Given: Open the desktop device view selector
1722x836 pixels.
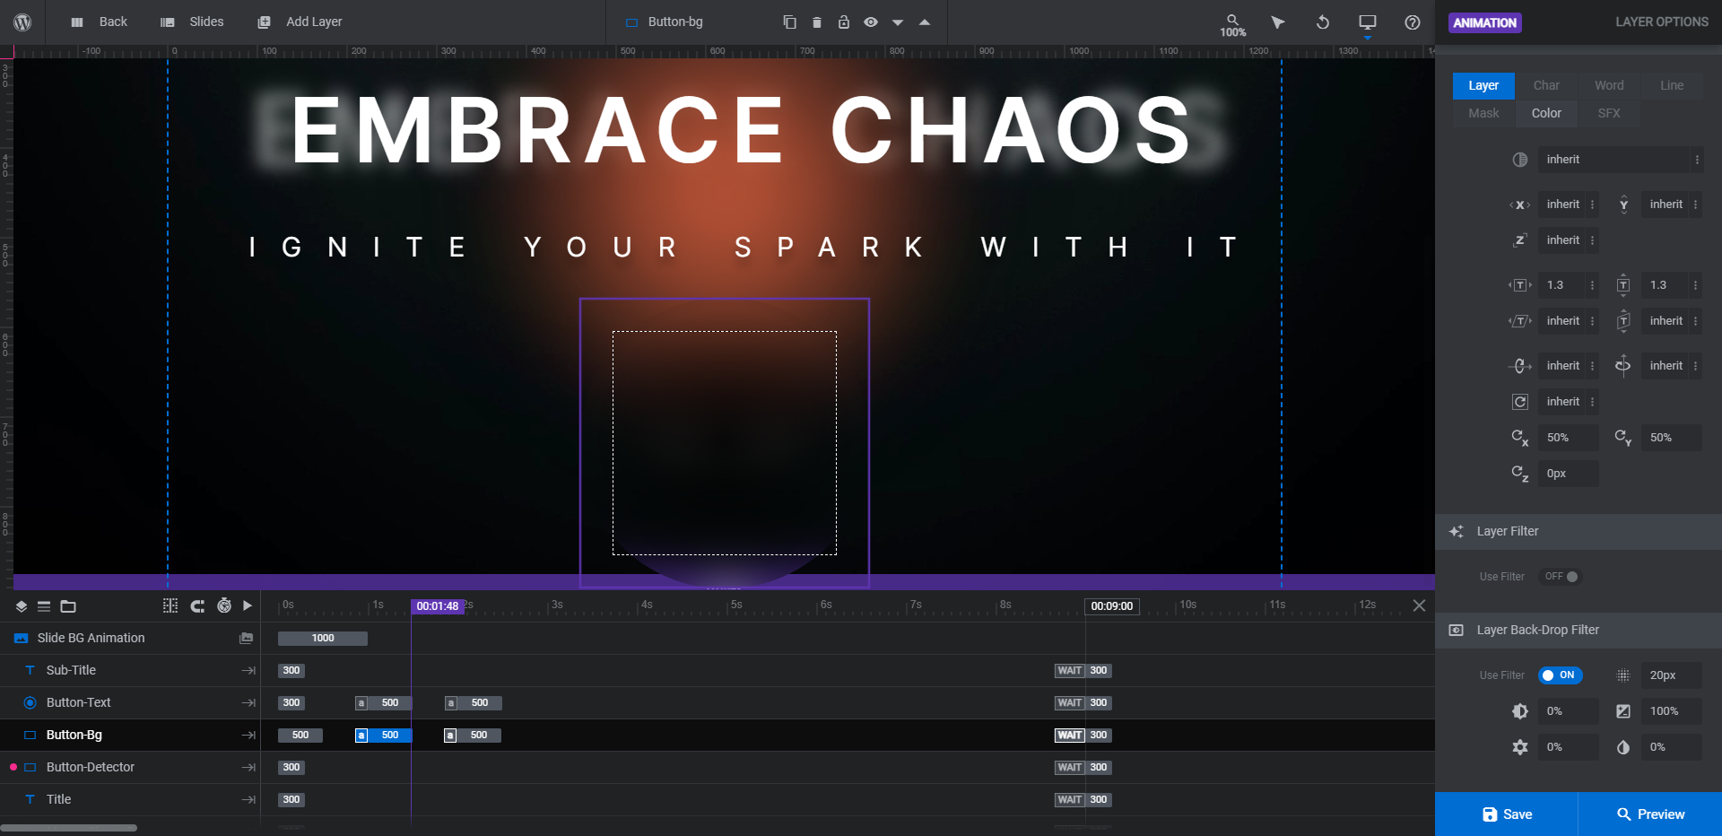Looking at the screenshot, I should [x=1368, y=22].
